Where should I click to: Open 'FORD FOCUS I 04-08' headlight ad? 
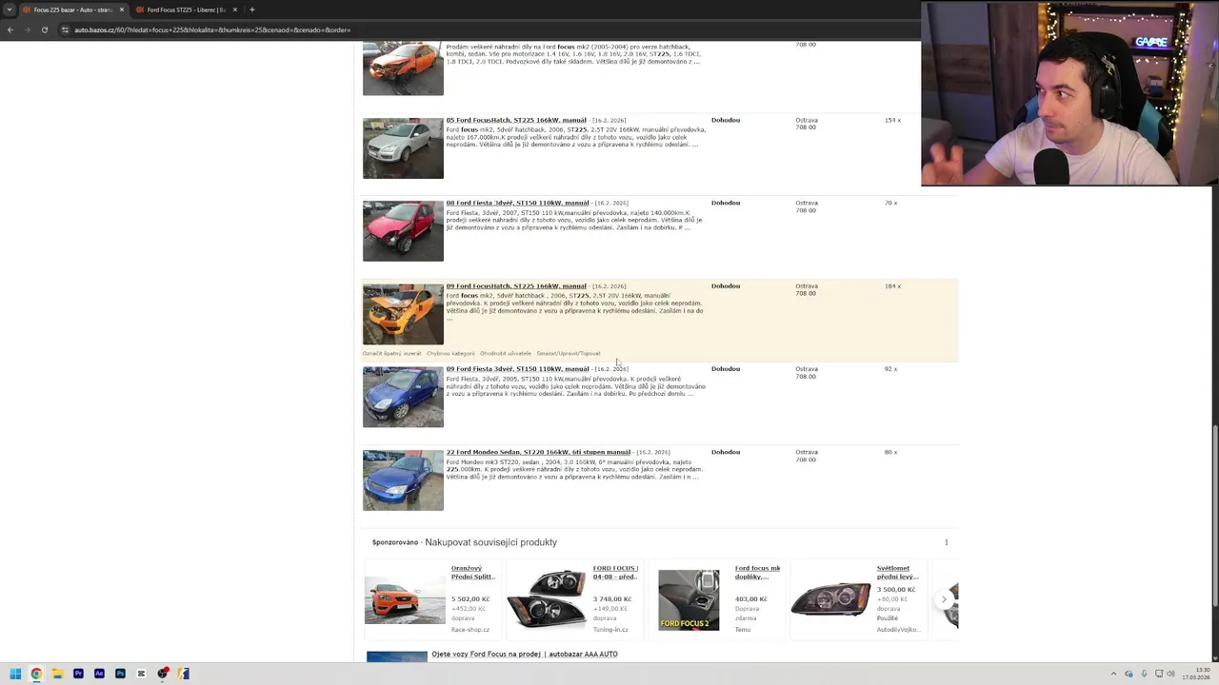(x=615, y=573)
